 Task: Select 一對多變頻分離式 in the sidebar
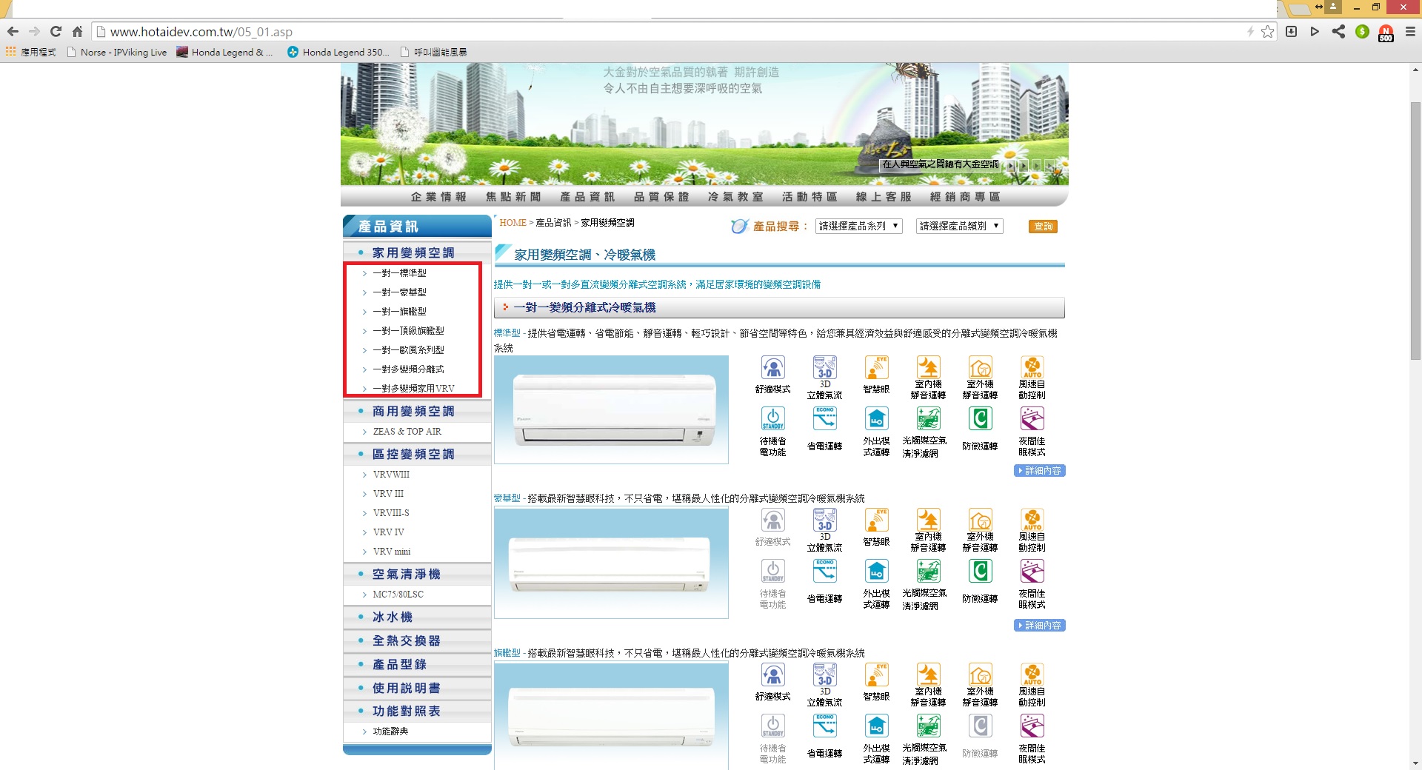(x=409, y=369)
